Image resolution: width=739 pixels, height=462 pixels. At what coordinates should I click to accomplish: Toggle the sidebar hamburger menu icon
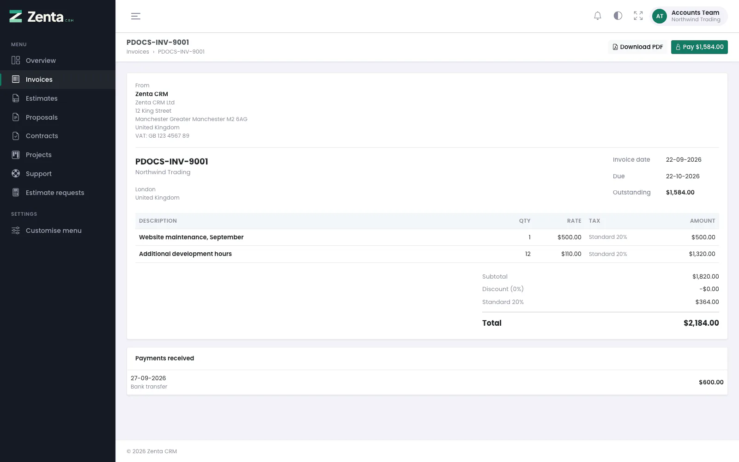click(x=136, y=16)
